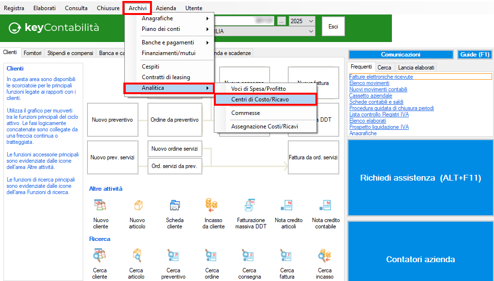This screenshot has width=494, height=281.
Task: Launch Incasso da cliente
Action: click(212, 206)
